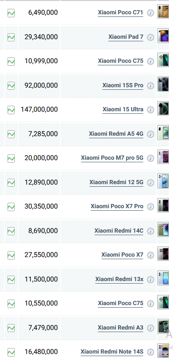
Task: Click info icon beside Xiaomi 15S Pro
Action: (x=150, y=86)
